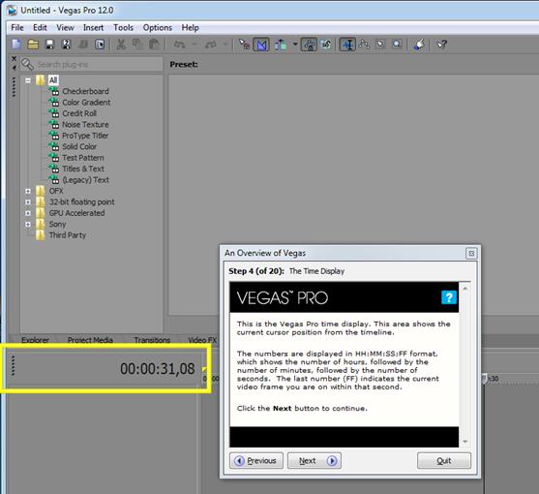Screen dimensions: 539x494
Task: Switch to the Project Media tab
Action: tap(90, 340)
